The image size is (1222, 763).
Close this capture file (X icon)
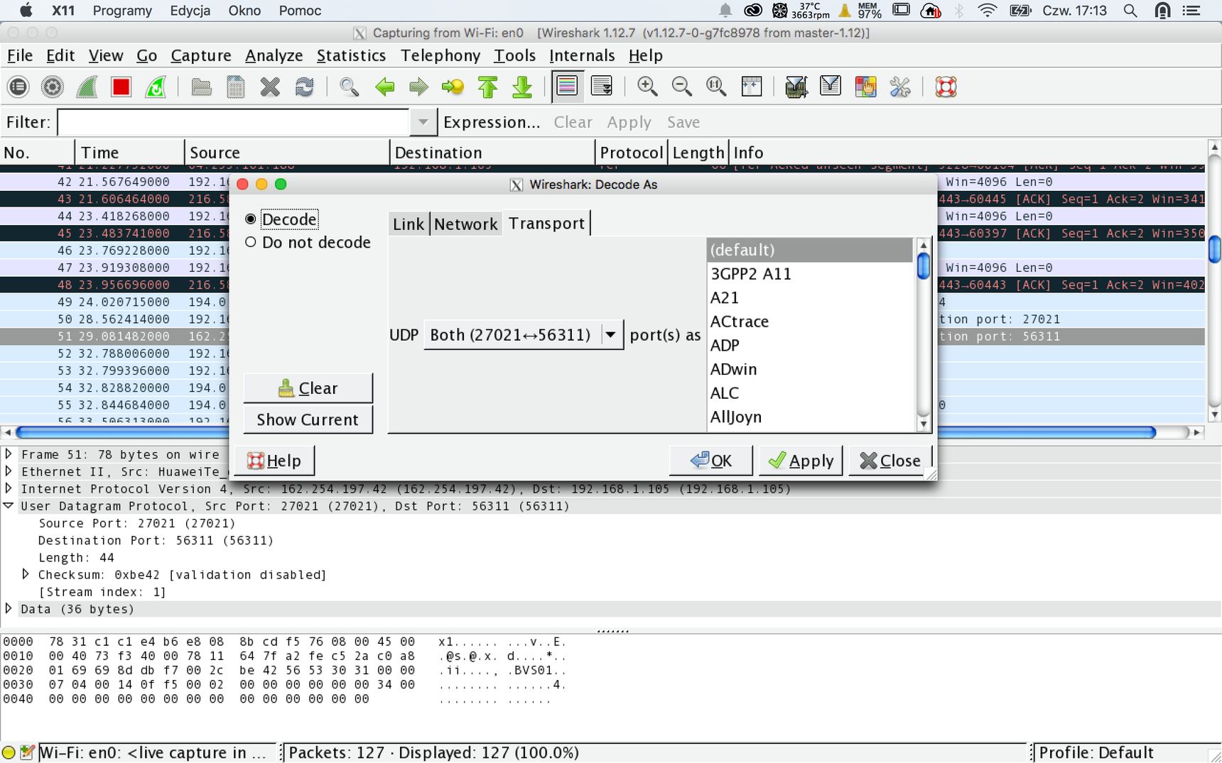pos(270,87)
